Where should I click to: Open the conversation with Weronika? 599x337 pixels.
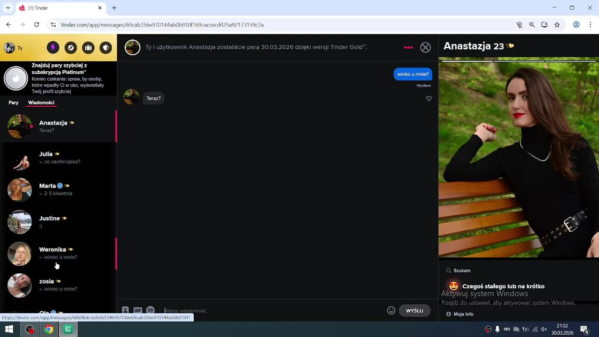tap(58, 253)
